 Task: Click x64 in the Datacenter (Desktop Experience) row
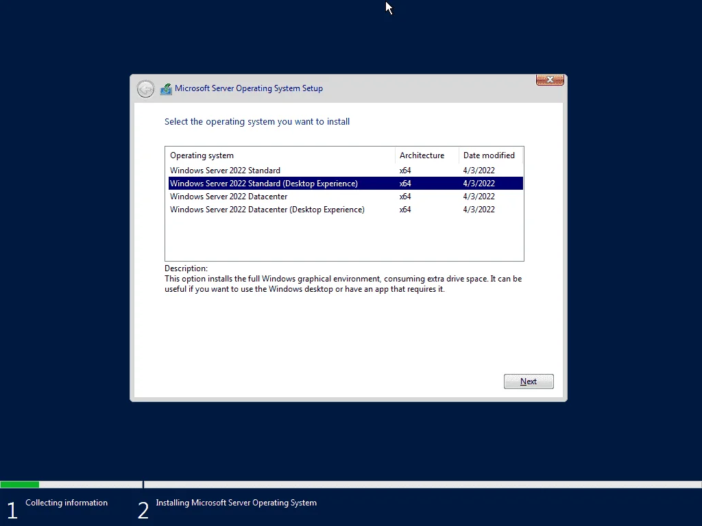pyautogui.click(x=405, y=210)
